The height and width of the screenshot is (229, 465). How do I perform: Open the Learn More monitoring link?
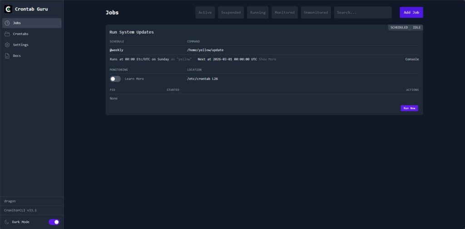(x=134, y=79)
